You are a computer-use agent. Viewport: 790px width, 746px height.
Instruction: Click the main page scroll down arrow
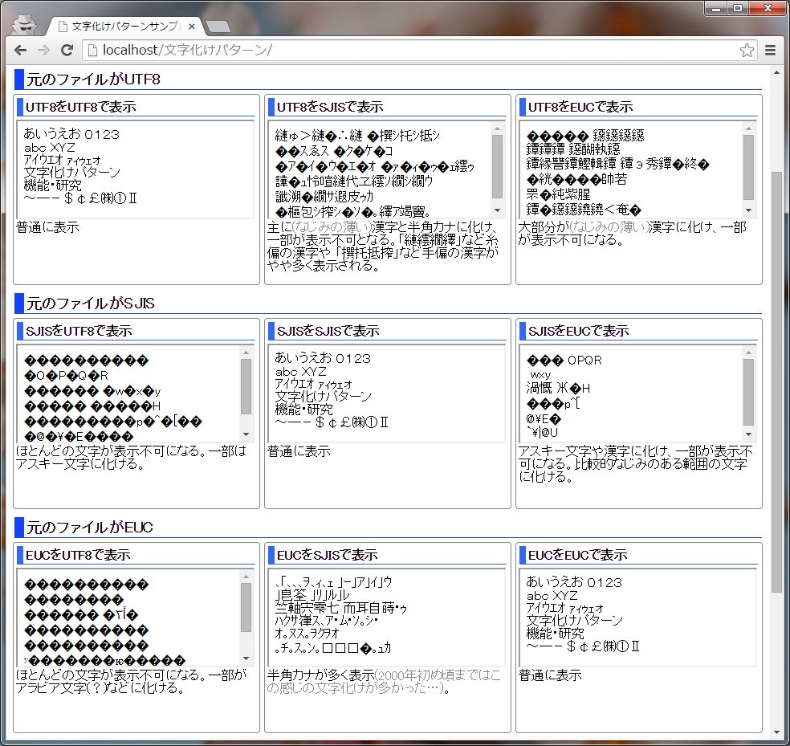[776, 732]
